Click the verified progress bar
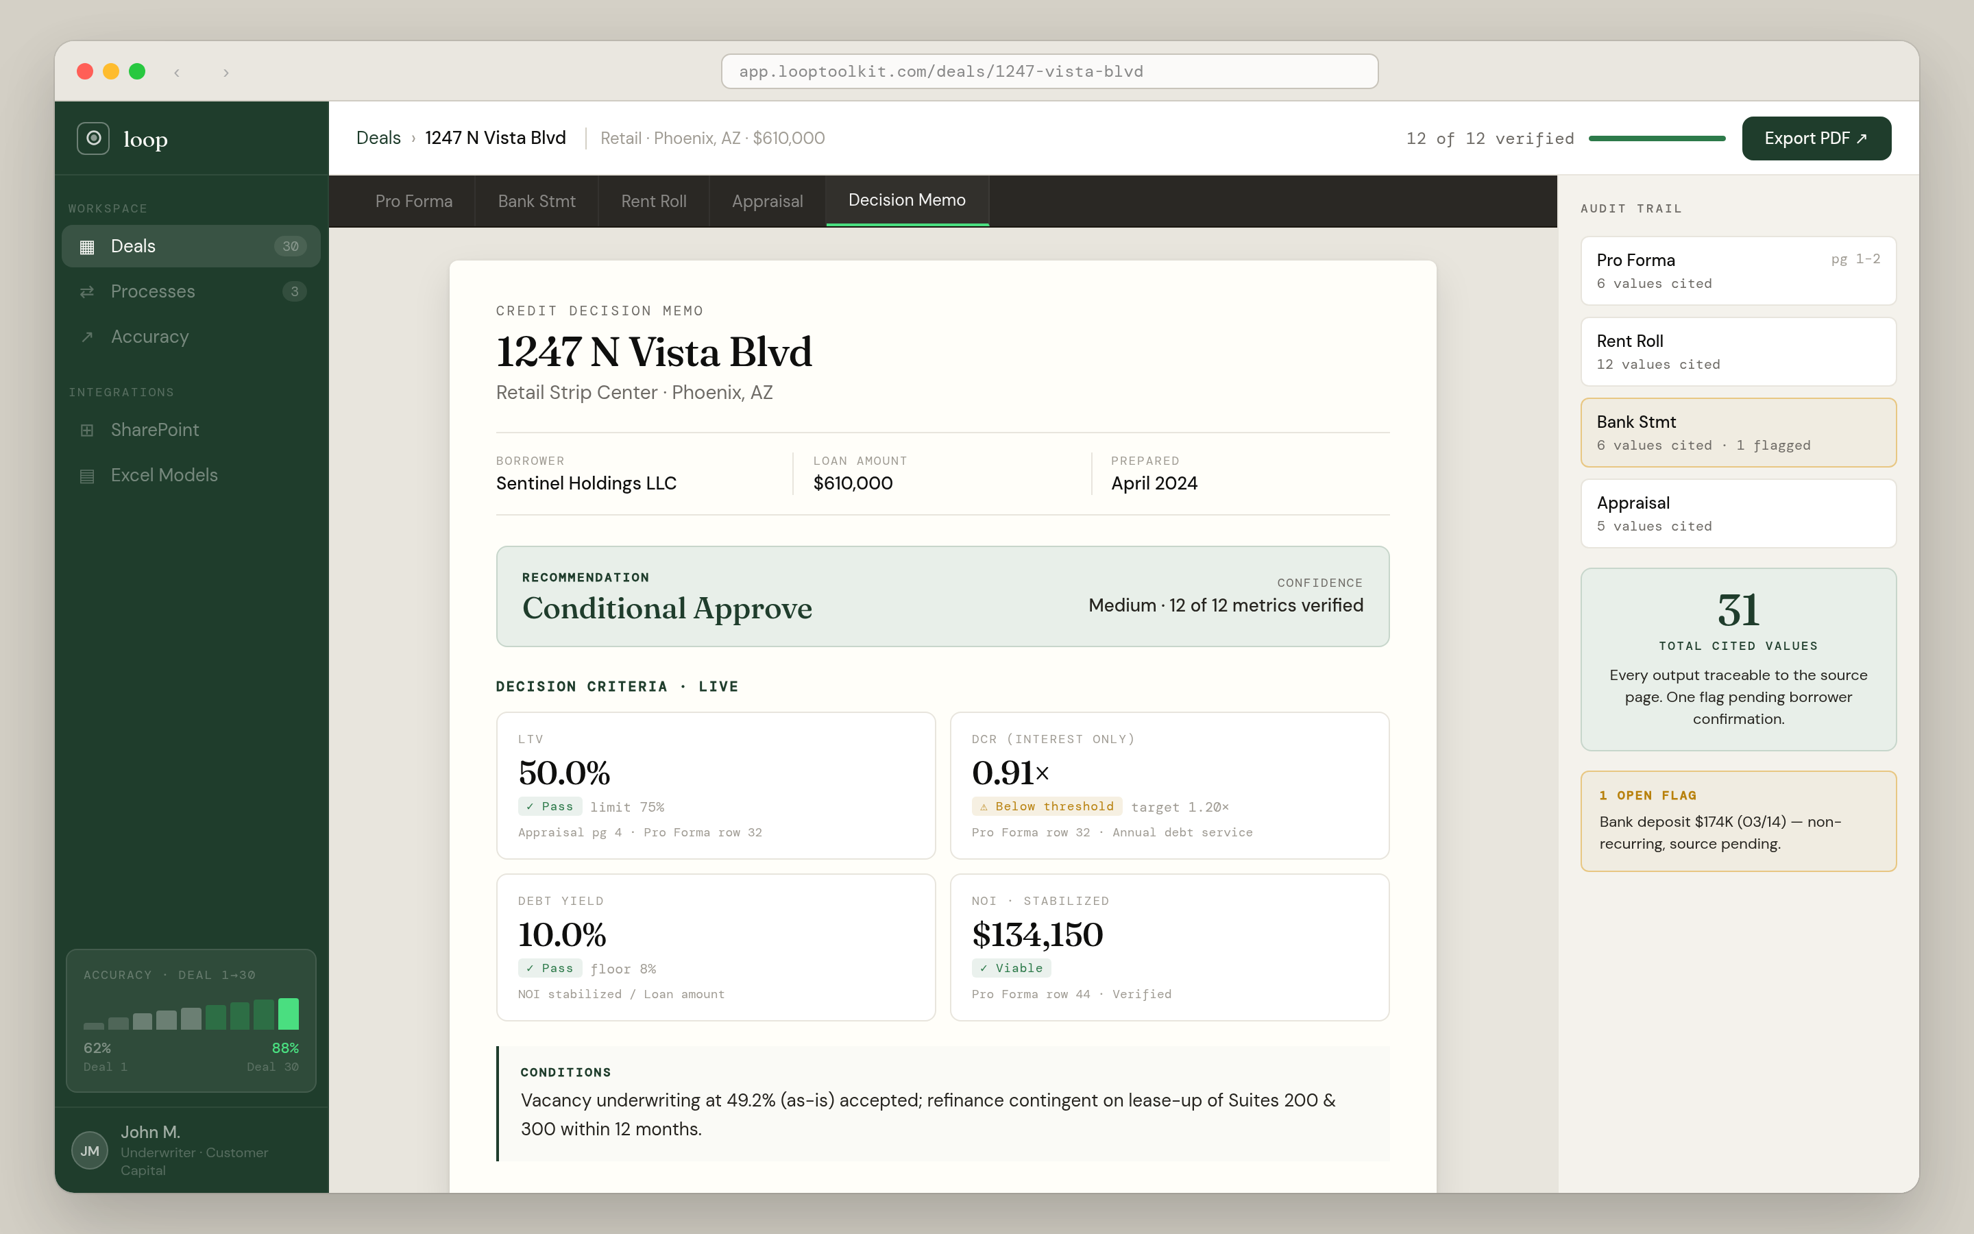The width and height of the screenshot is (1974, 1234). [1657, 138]
